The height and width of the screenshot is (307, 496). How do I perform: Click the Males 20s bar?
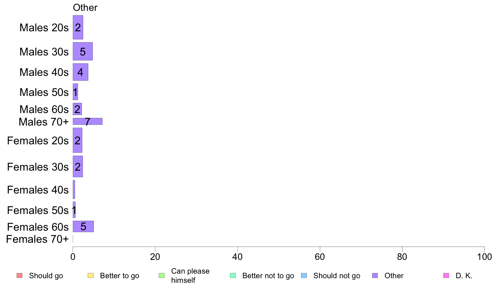point(78,27)
